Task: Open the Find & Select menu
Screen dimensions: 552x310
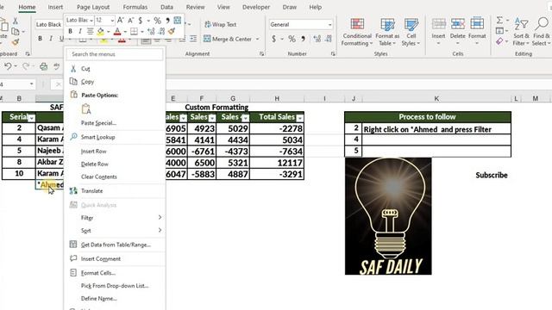Action: coord(541,32)
